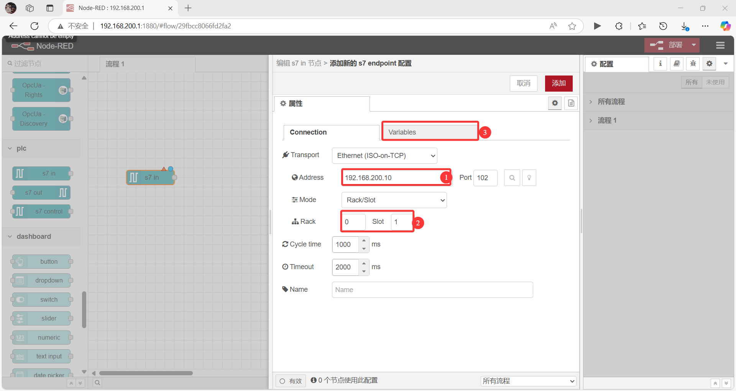
Task: Select the 属性 properties tab
Action: point(322,103)
